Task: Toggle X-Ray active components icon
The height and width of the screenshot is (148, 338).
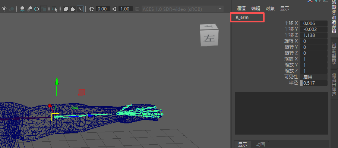Action: coord(73,9)
